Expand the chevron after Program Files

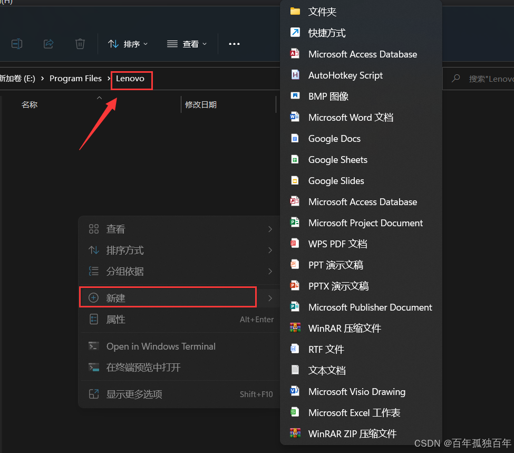pos(109,79)
